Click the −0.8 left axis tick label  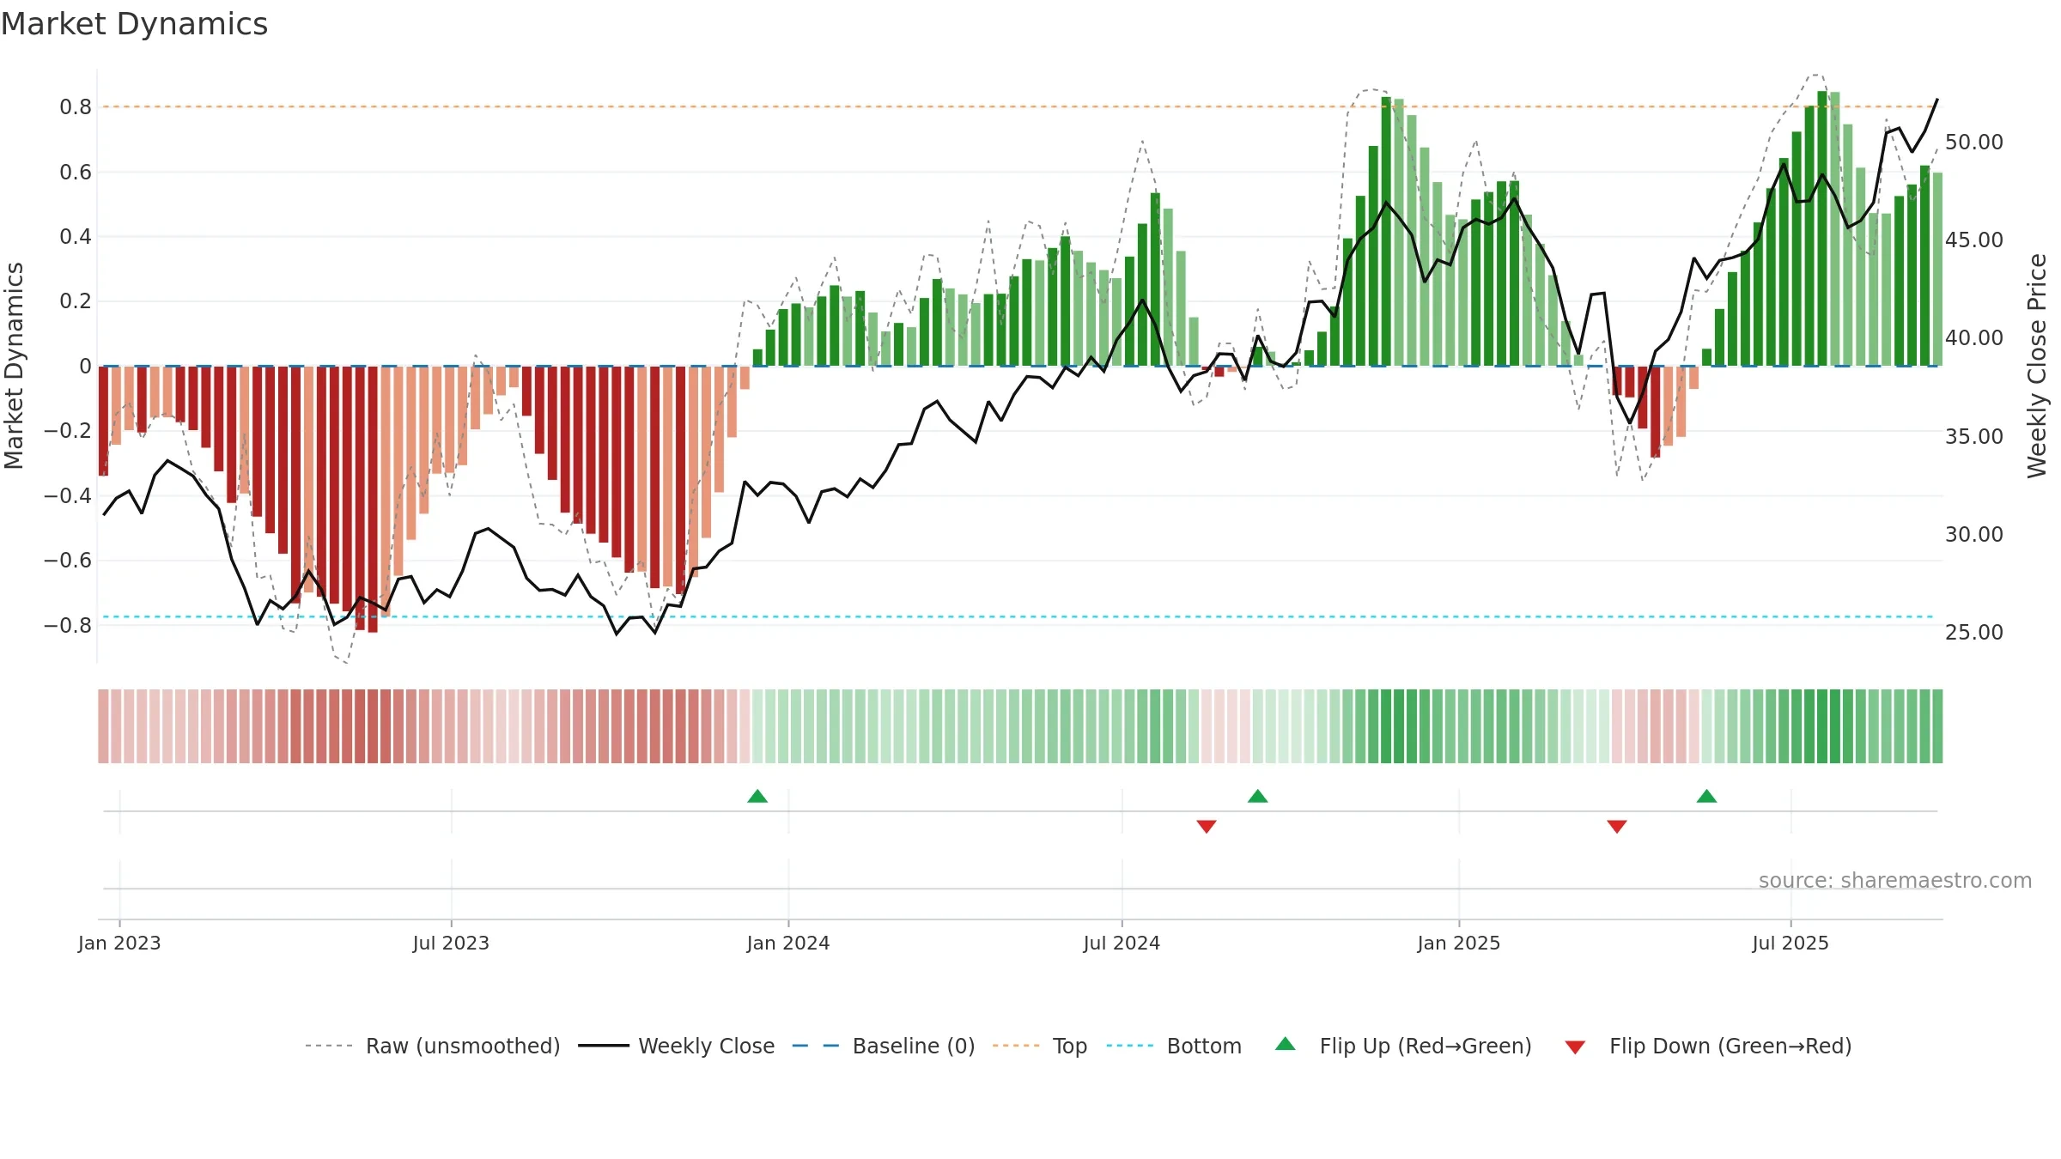coord(68,625)
